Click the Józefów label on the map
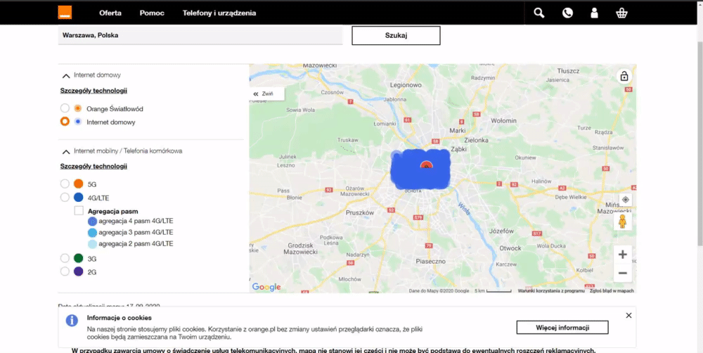The width and height of the screenshot is (703, 353). [x=501, y=231]
